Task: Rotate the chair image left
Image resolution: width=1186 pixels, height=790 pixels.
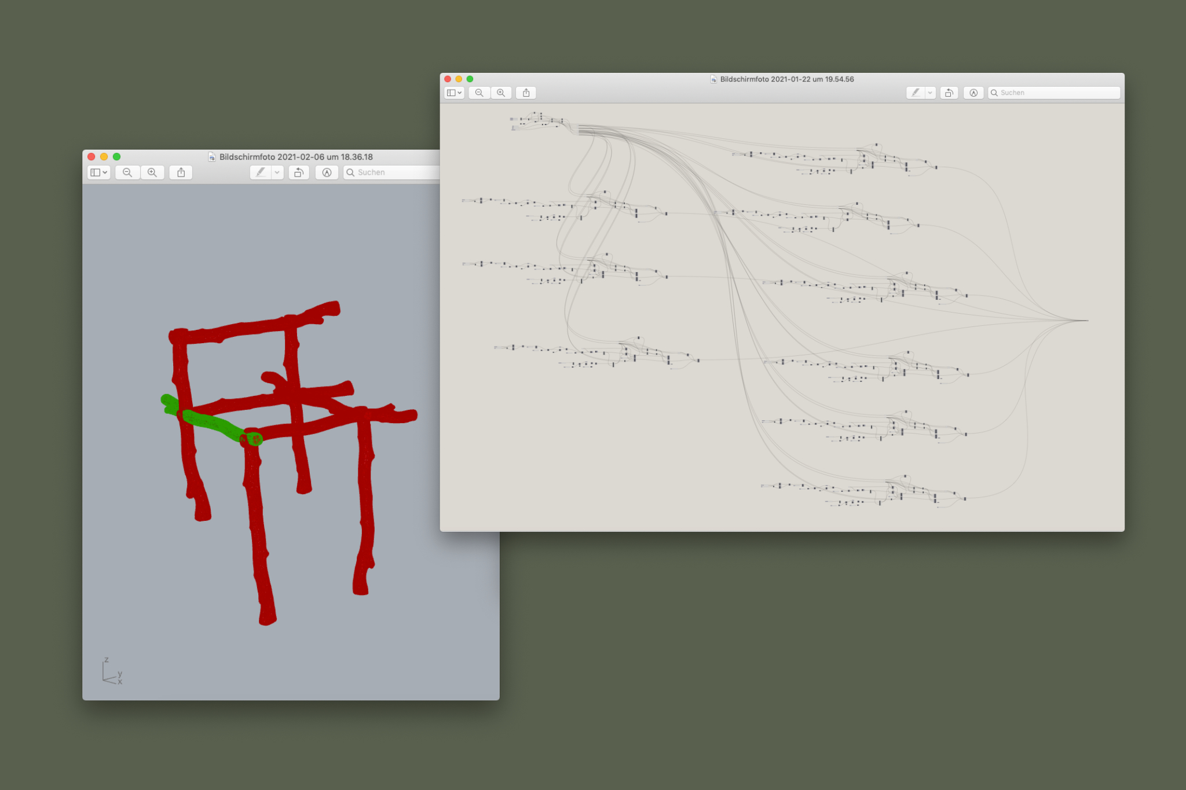Action: pyautogui.click(x=299, y=172)
